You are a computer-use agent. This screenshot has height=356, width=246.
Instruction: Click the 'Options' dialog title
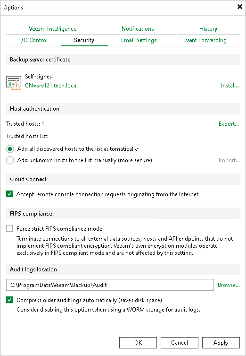click(x=13, y=8)
